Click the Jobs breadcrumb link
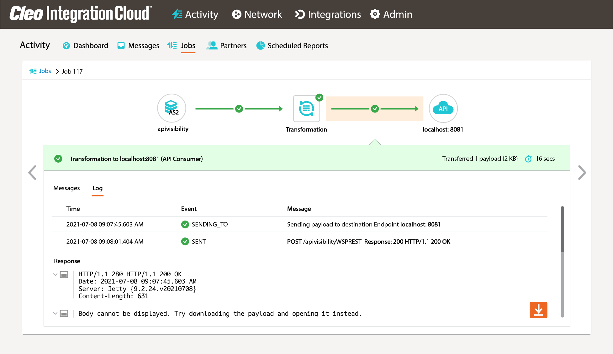The image size is (613, 354). (x=45, y=71)
